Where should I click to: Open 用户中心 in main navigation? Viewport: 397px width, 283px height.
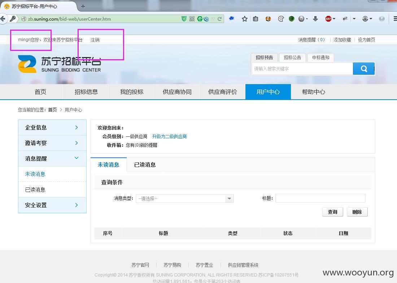coord(268,92)
